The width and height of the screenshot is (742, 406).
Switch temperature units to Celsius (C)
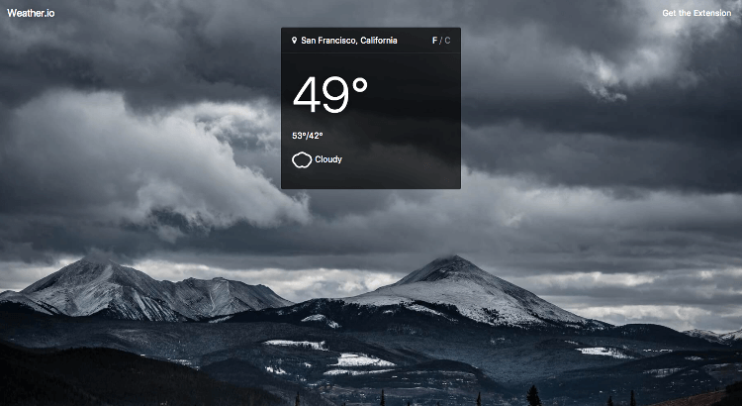click(x=447, y=41)
